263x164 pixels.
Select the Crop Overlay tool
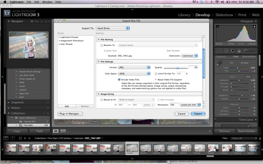219,51
